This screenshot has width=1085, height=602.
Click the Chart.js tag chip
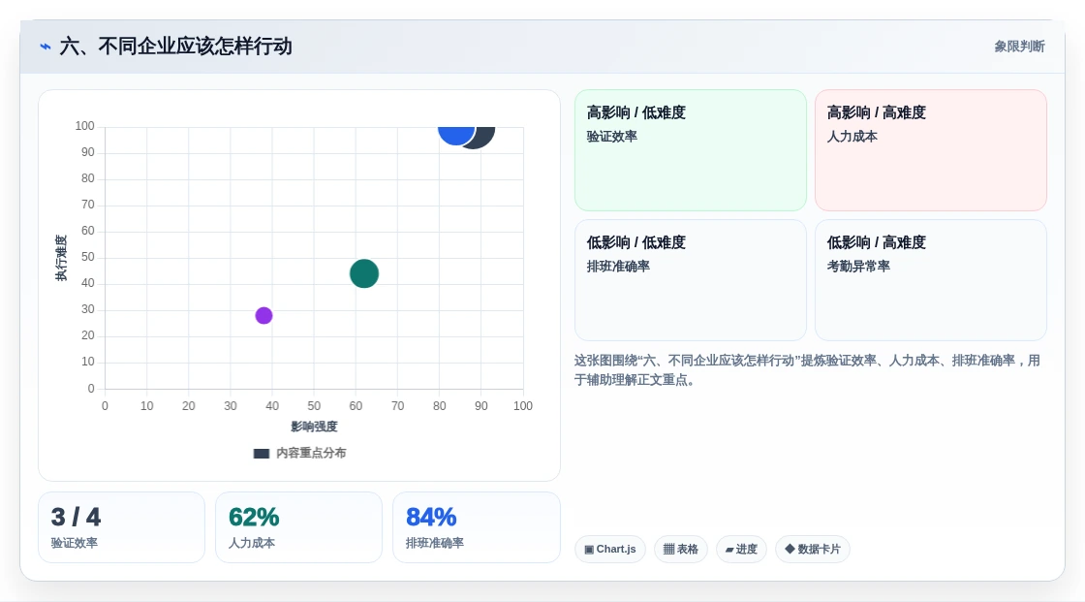610,550
